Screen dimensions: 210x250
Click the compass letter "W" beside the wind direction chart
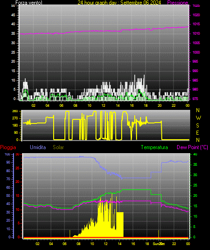(x=198, y=118)
